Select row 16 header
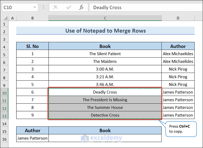 click(x=4, y=138)
